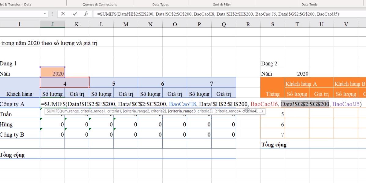Select the orange Tháng header cell
The width and height of the screenshot is (366, 183).
(x=272, y=94)
